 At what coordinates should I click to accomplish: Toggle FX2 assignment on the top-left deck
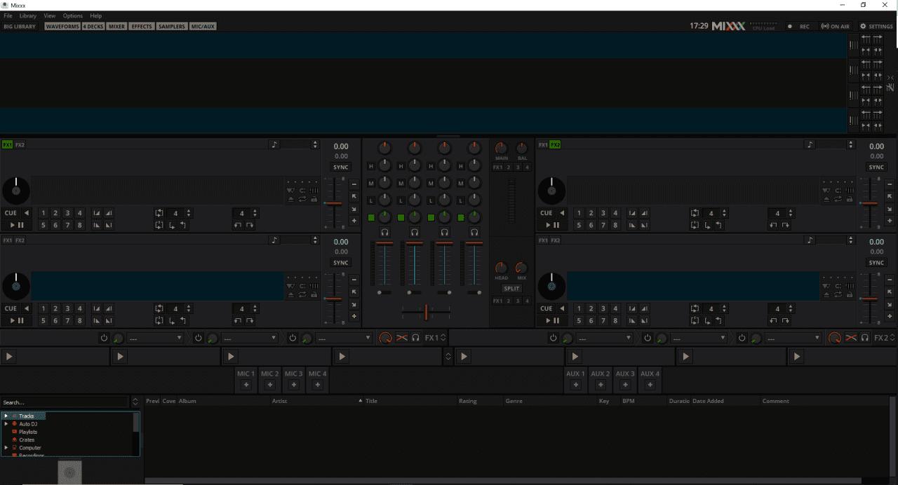pos(20,145)
